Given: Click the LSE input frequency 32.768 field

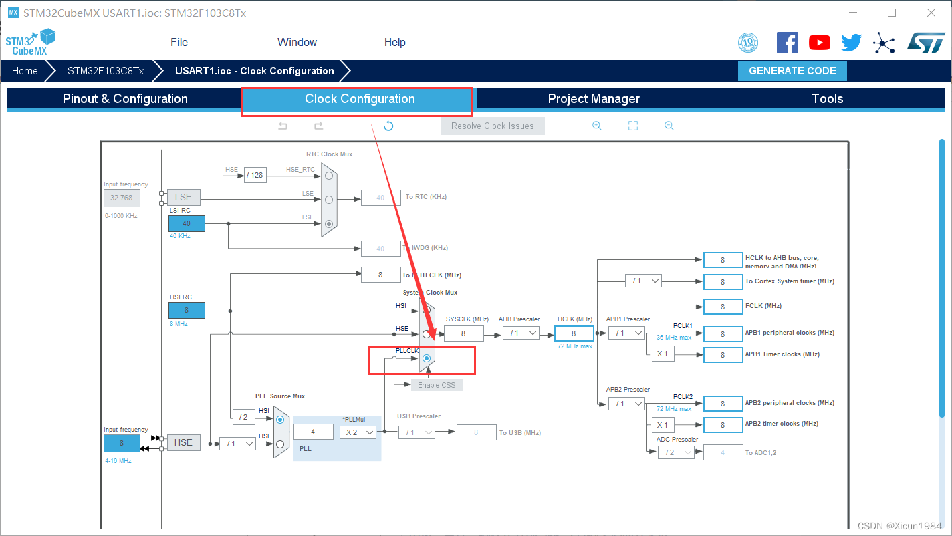Looking at the screenshot, I should 122,198.
